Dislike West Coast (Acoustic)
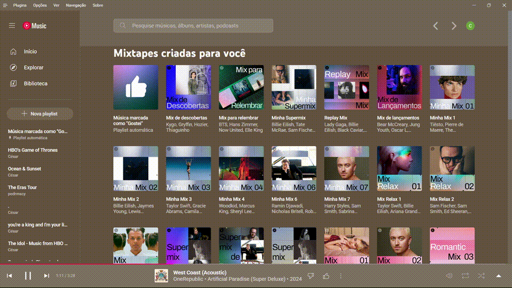The width and height of the screenshot is (512, 288). click(310, 276)
